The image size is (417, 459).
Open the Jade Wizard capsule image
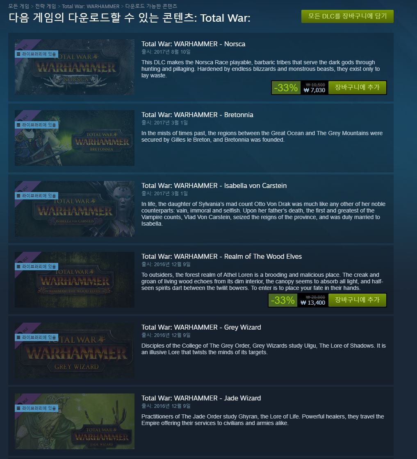point(75,421)
